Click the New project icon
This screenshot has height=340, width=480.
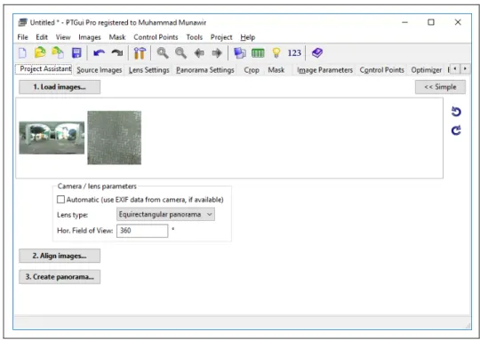click(x=22, y=53)
